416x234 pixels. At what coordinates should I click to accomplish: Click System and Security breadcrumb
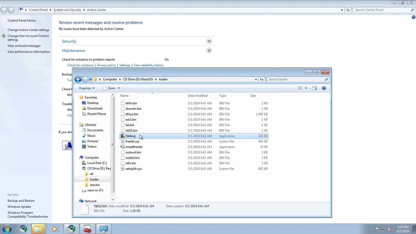[x=67, y=10]
